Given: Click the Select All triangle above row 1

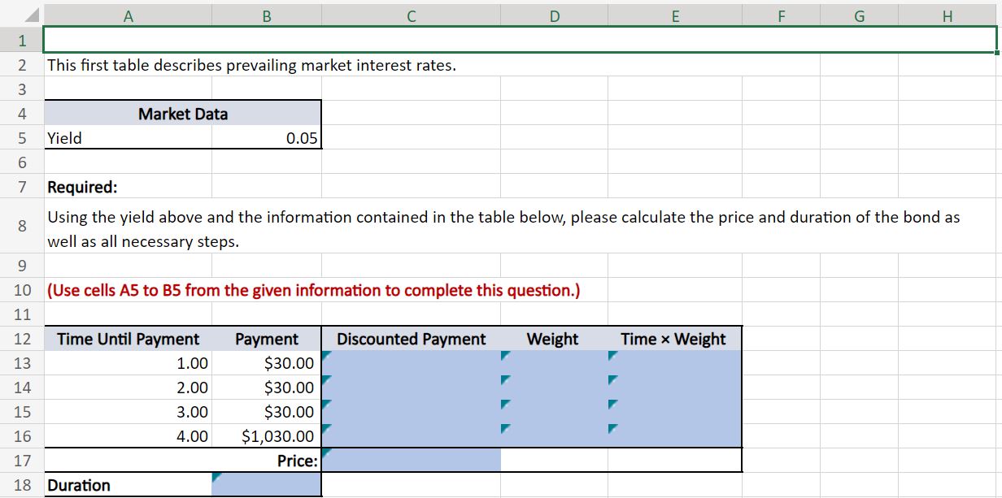Looking at the screenshot, I should click(23, 15).
